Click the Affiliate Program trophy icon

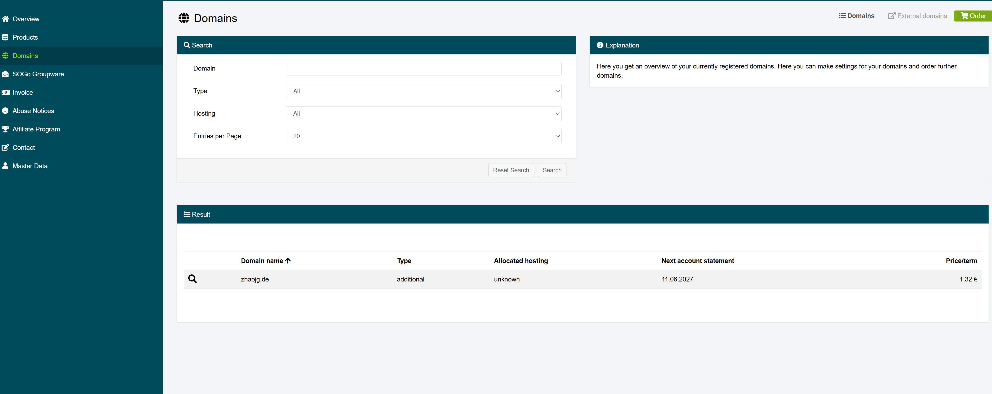(x=5, y=129)
